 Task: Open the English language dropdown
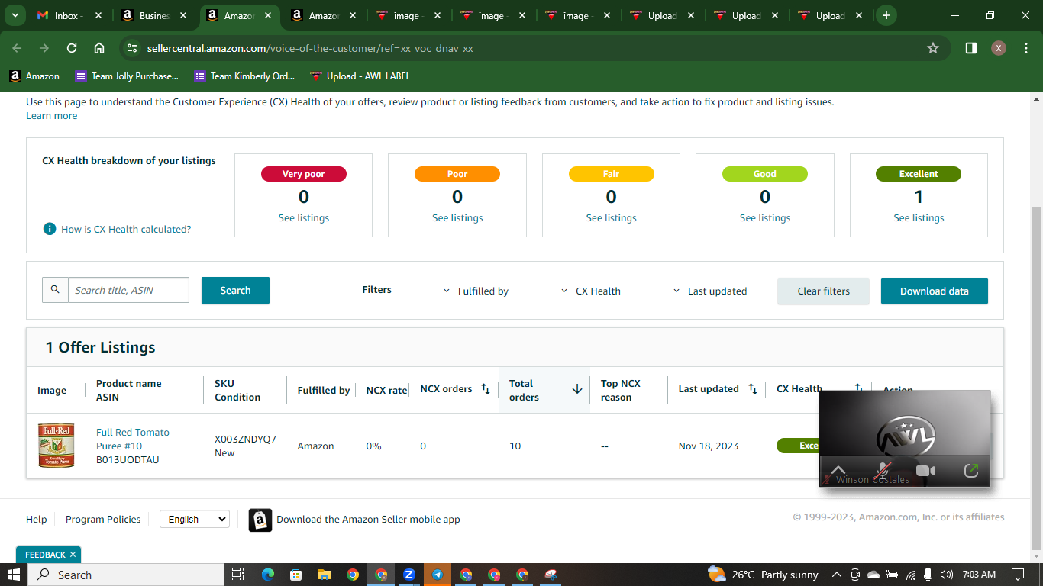tap(194, 519)
